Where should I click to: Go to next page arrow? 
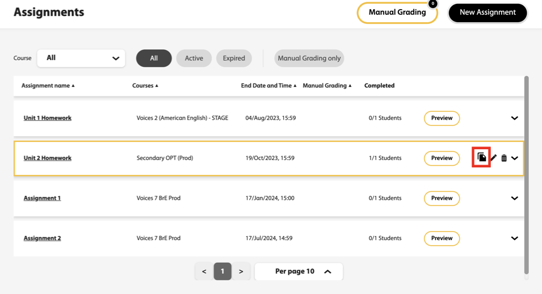tap(241, 271)
